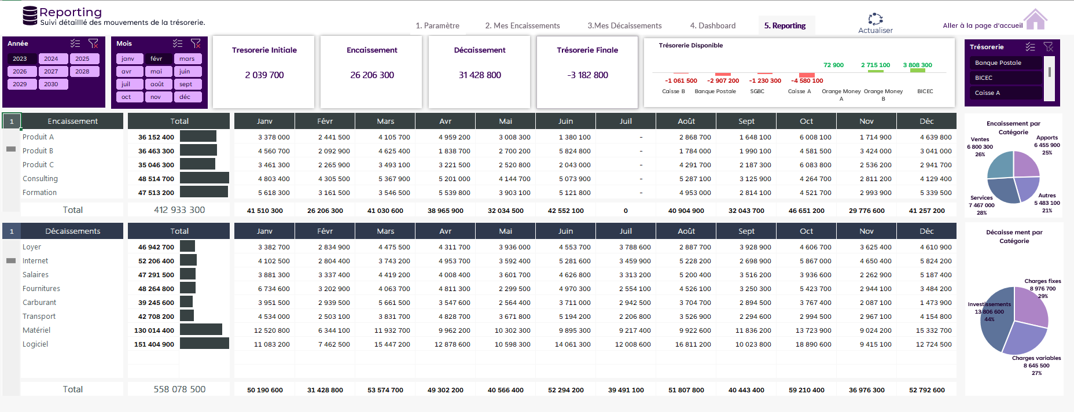Screen dimensions: 1074x412
Task: Select janv in the Mois slicer
Action: 130,58
